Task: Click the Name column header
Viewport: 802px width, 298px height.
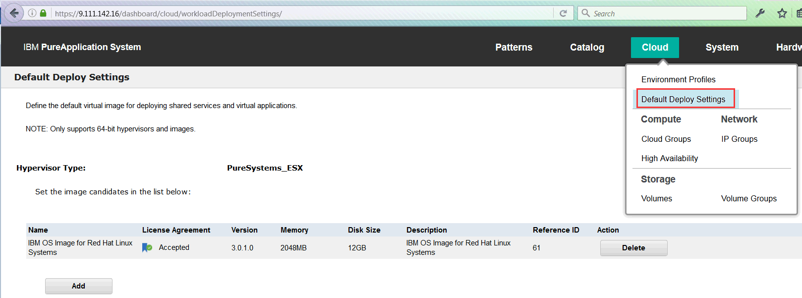Action: coord(38,230)
